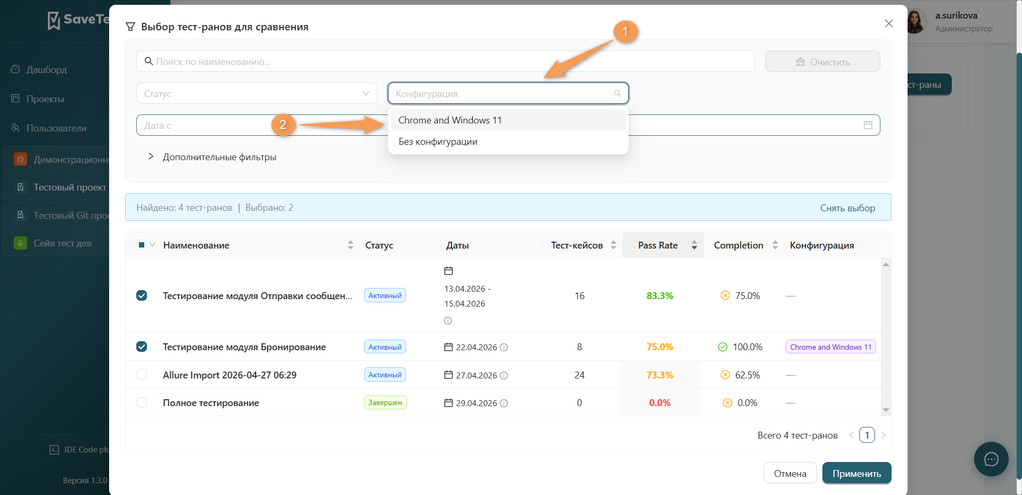Click info icon next to 29.04.2026 date

[504, 403]
